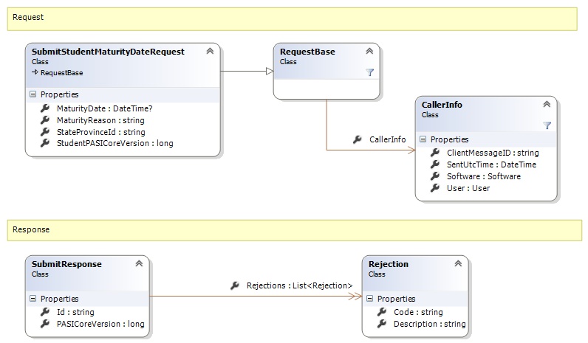This screenshot has width=588, height=343.
Task: Collapse the CallerInfo class chevron
Action: coord(547,105)
